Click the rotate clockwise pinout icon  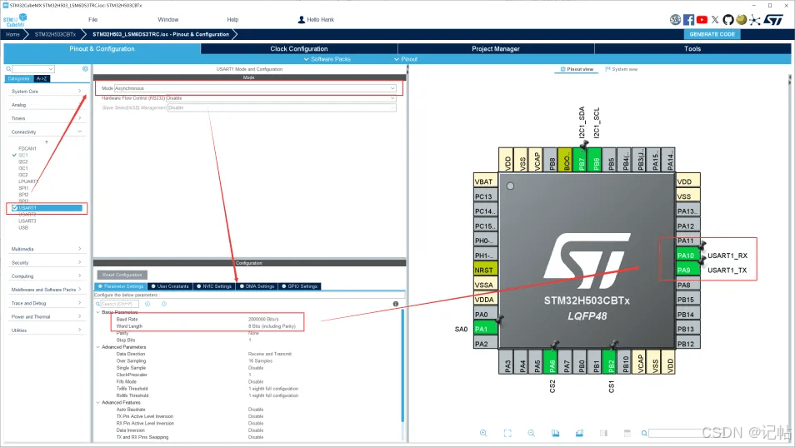(555, 433)
